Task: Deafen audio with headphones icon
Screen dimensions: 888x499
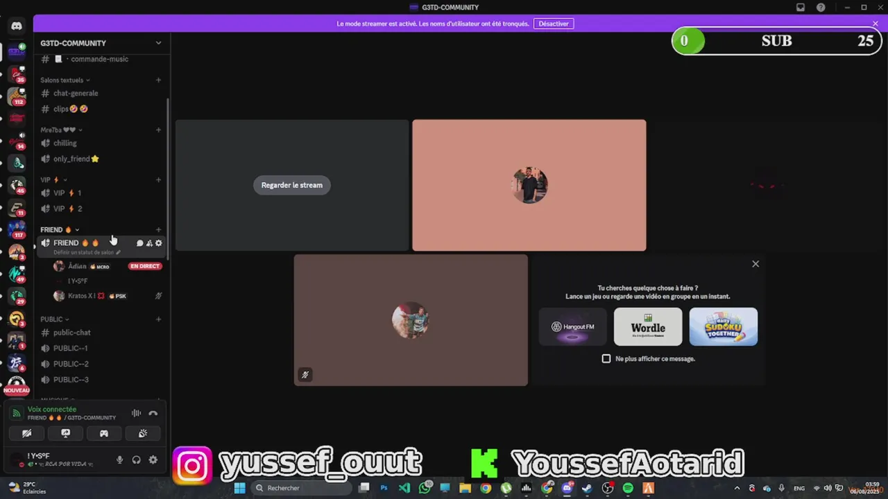Action: [x=137, y=459]
